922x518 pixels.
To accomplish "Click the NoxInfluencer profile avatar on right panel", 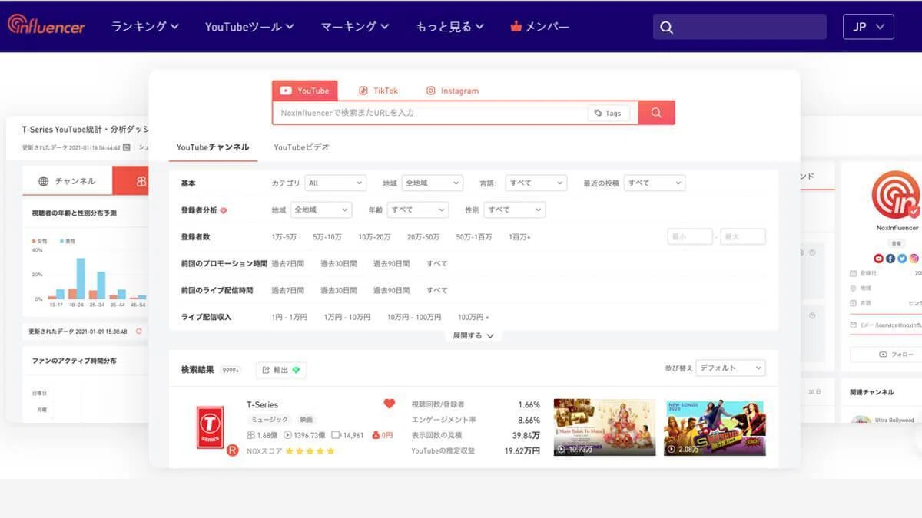I will (896, 195).
